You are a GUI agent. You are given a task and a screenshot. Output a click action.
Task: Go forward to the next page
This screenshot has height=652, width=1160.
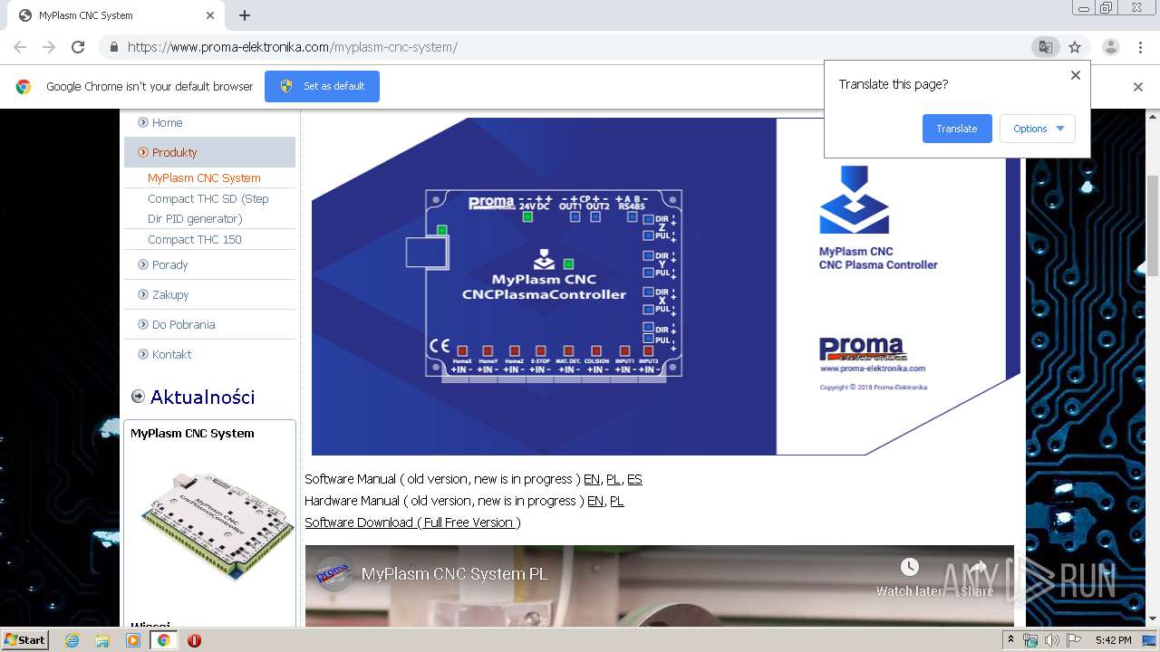[49, 47]
